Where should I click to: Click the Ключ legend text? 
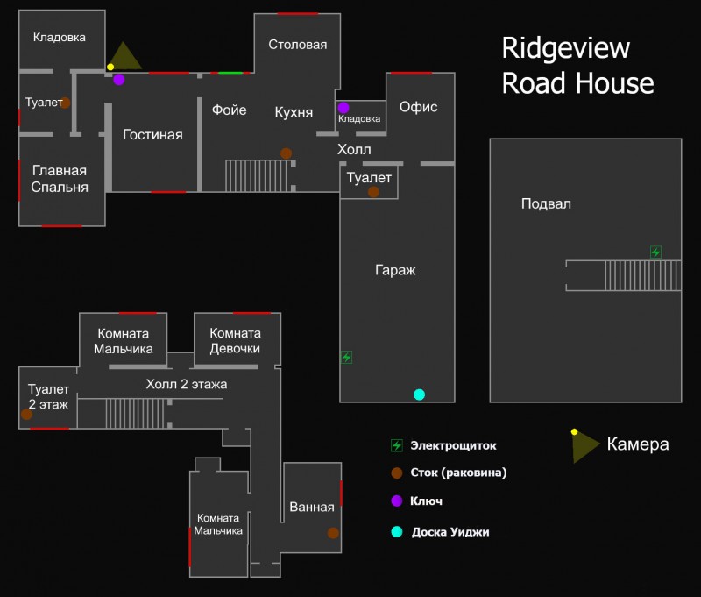click(x=426, y=501)
